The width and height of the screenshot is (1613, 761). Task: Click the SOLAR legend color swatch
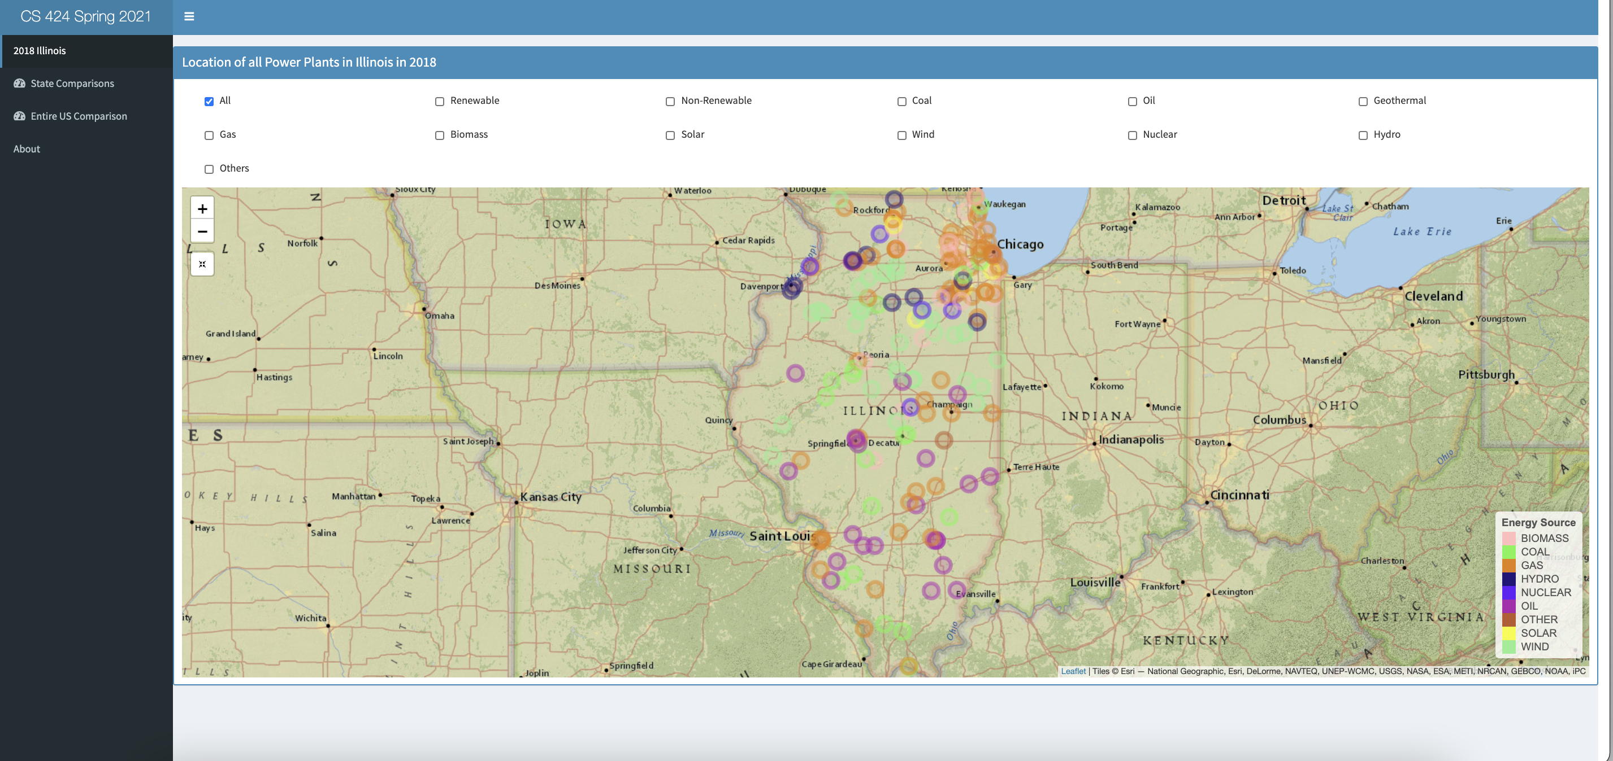[x=1509, y=633]
